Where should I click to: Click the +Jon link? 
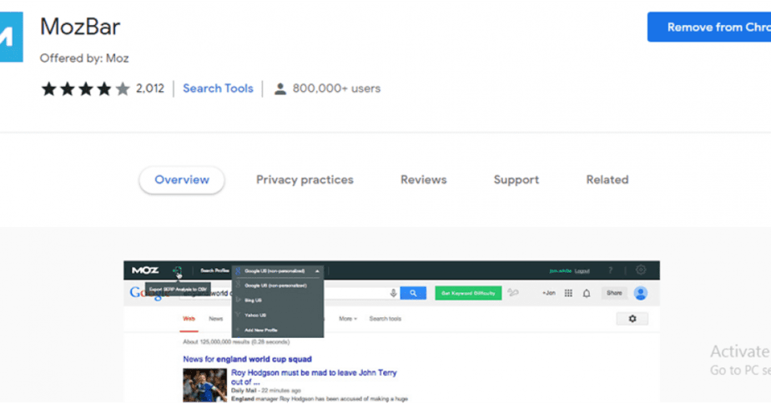549,293
